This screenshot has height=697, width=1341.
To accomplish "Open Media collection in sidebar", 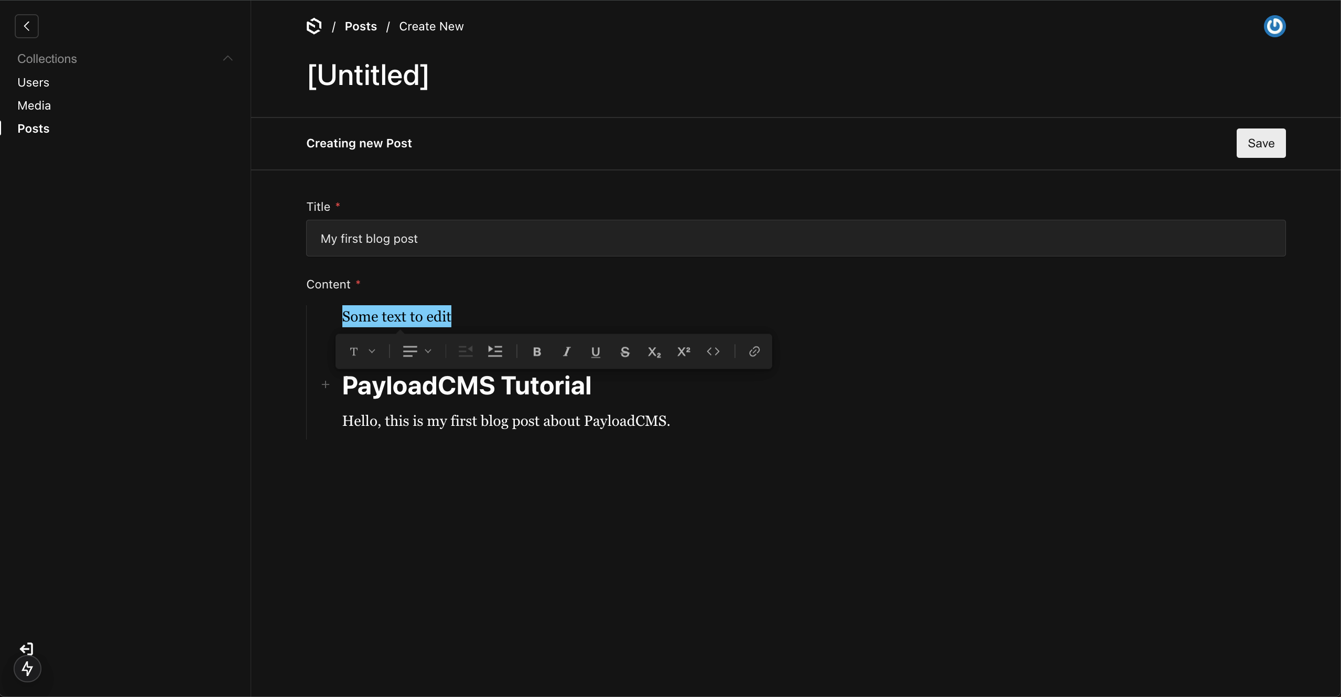I will [34, 105].
